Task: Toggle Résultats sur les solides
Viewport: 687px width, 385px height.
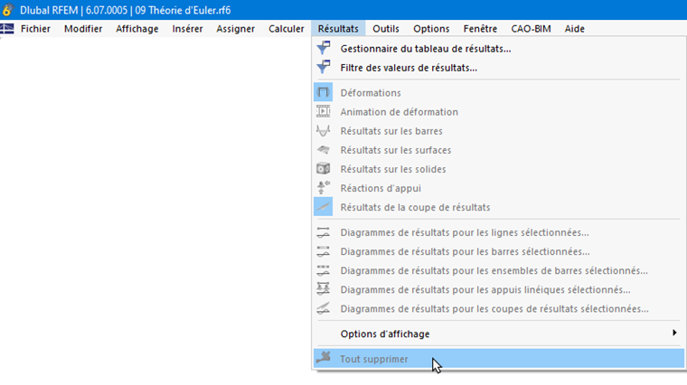Action: [x=498, y=169]
